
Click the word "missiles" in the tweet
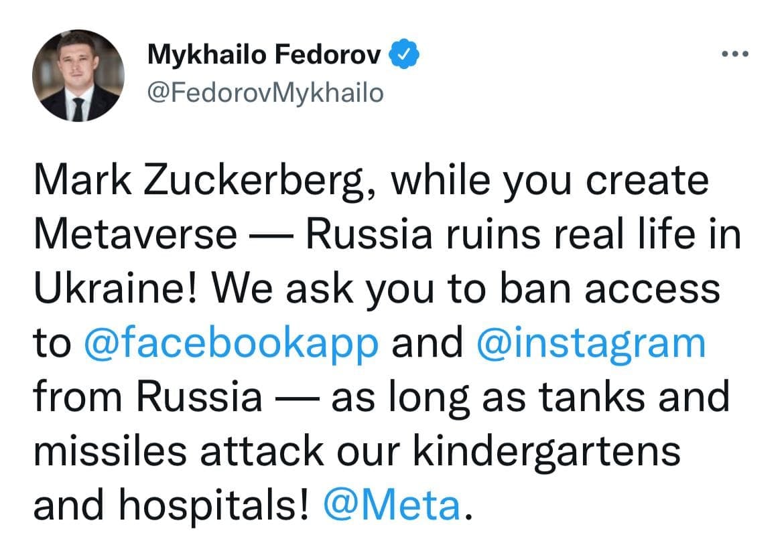(107, 451)
